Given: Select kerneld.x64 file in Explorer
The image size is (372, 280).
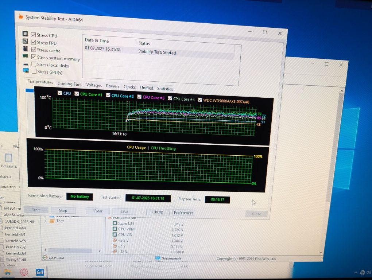Looking at the screenshot, I should pos(16,253).
